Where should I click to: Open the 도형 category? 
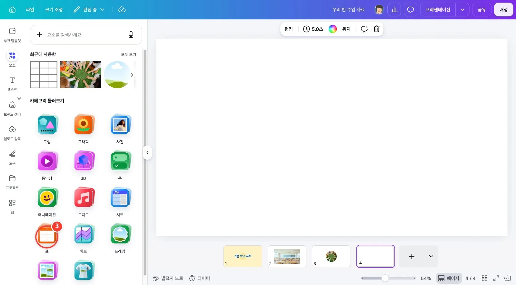(47, 129)
